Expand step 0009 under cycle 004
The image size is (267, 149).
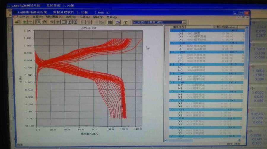[180, 67]
